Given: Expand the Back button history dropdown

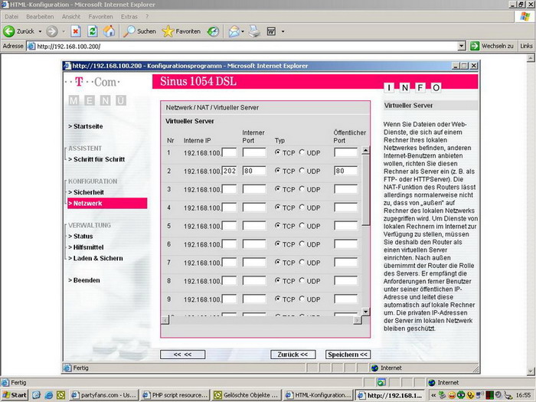Looking at the screenshot, I should (40, 31).
